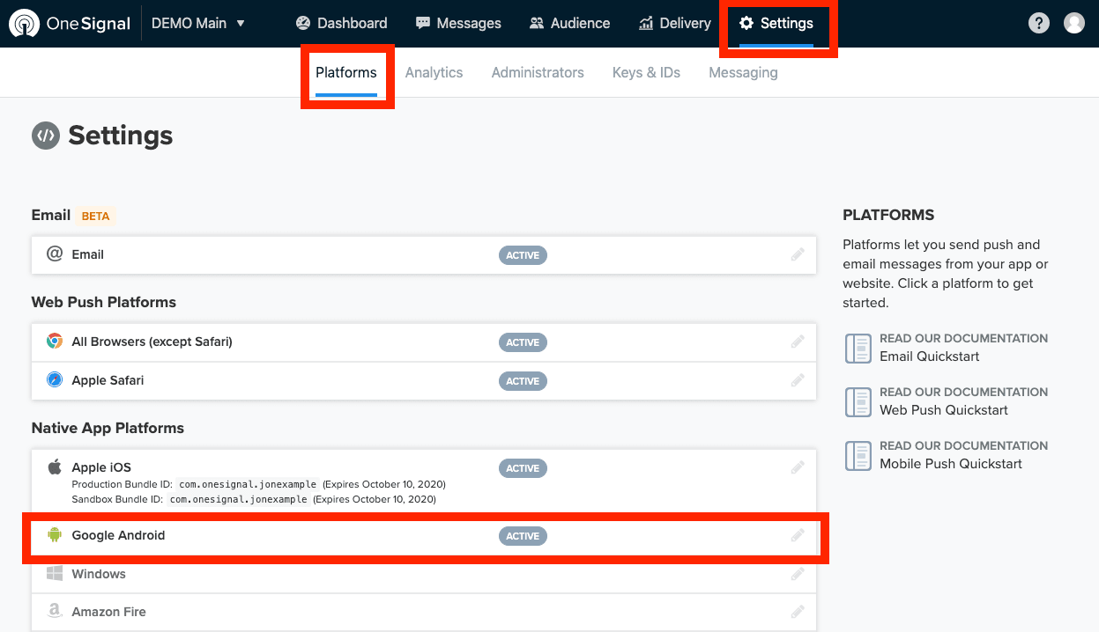Click the Email Quickstart document icon
The height and width of the screenshot is (632, 1099).
(x=858, y=348)
